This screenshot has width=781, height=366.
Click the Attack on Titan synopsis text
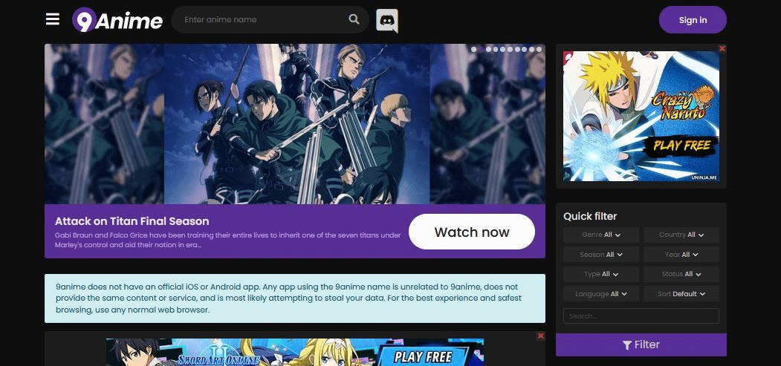point(228,240)
